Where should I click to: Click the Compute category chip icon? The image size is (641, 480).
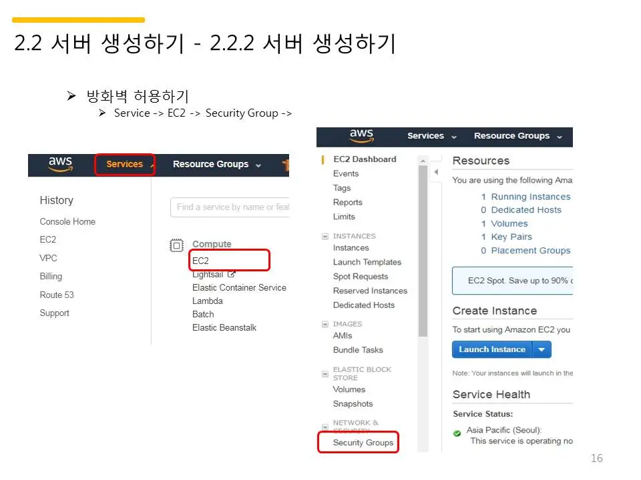click(176, 245)
